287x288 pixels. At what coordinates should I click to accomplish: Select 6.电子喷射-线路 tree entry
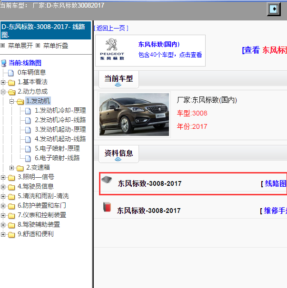57,158
